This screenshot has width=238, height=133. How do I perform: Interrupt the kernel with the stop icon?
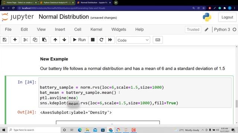(x=93, y=40)
